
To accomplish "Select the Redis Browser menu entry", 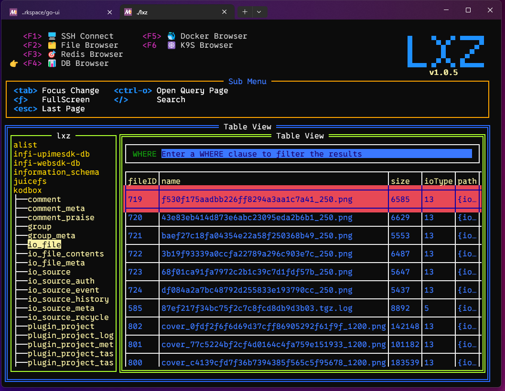I will [73, 54].
